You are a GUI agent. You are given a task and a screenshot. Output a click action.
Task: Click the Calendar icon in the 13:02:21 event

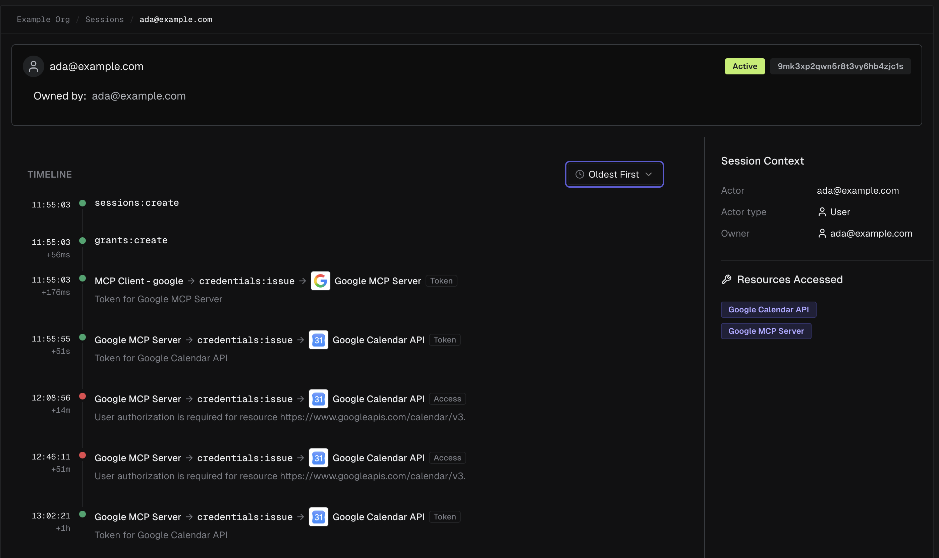click(x=318, y=517)
